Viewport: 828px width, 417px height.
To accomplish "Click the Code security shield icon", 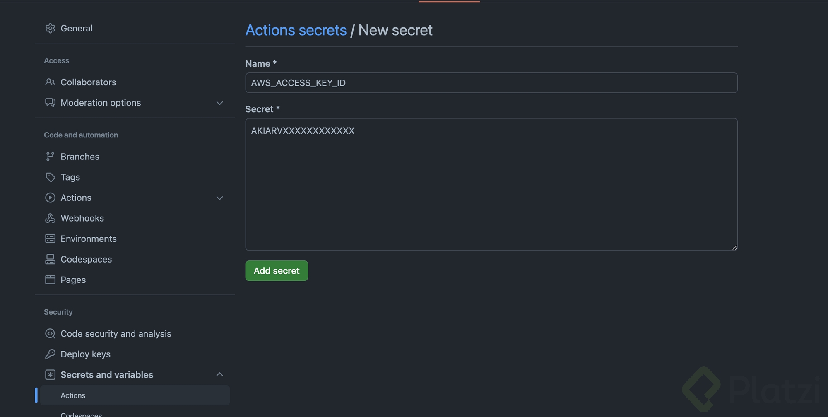I will 50,334.
